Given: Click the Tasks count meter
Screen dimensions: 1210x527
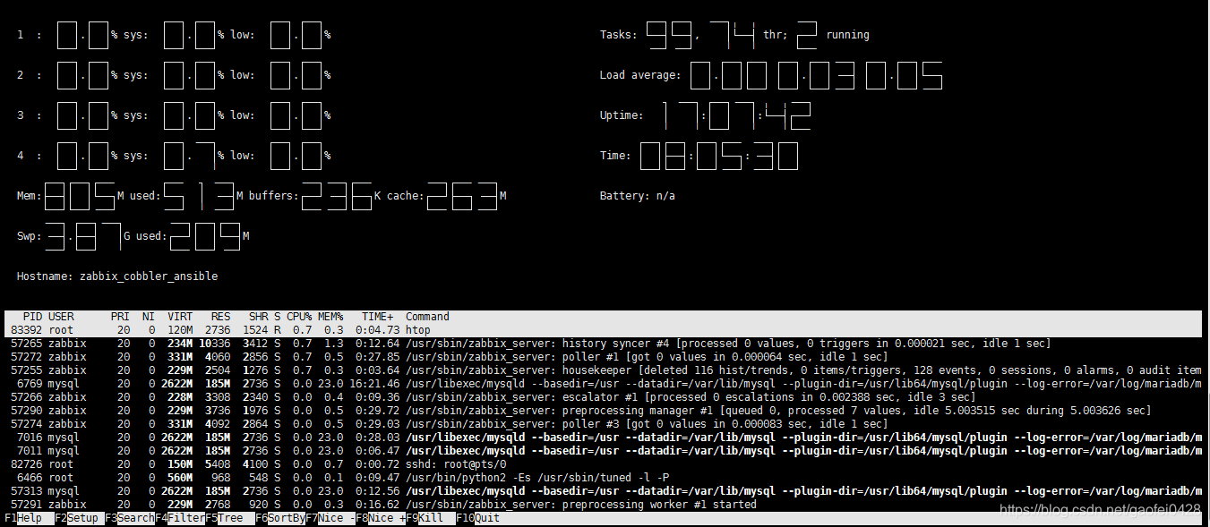Looking at the screenshot, I should click(734, 35).
